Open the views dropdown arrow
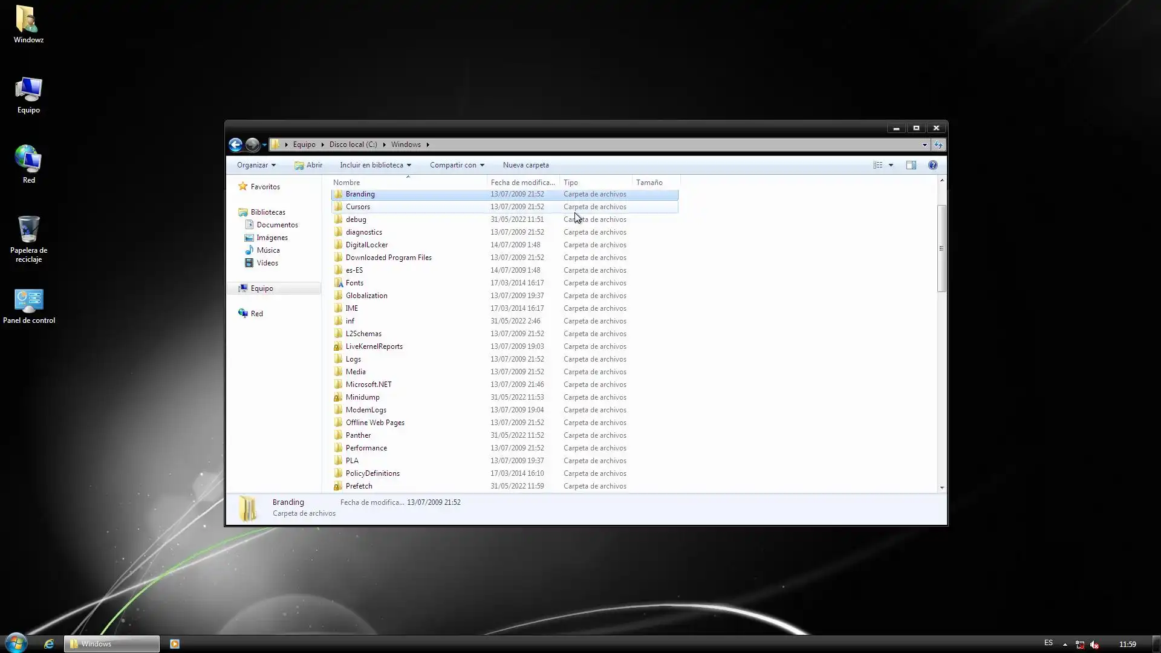 (891, 165)
